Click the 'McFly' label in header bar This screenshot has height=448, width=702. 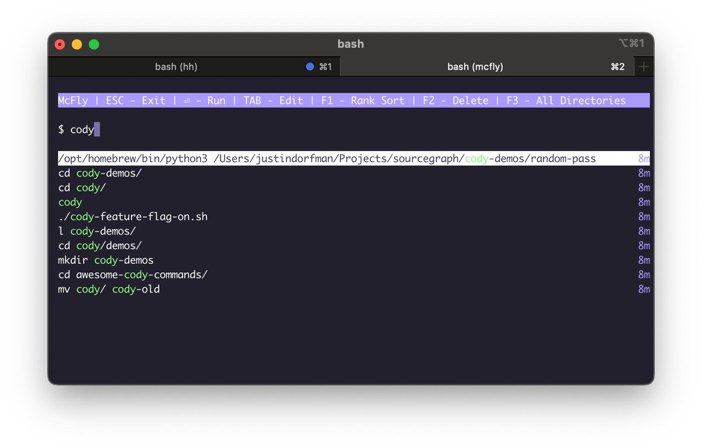click(x=73, y=101)
